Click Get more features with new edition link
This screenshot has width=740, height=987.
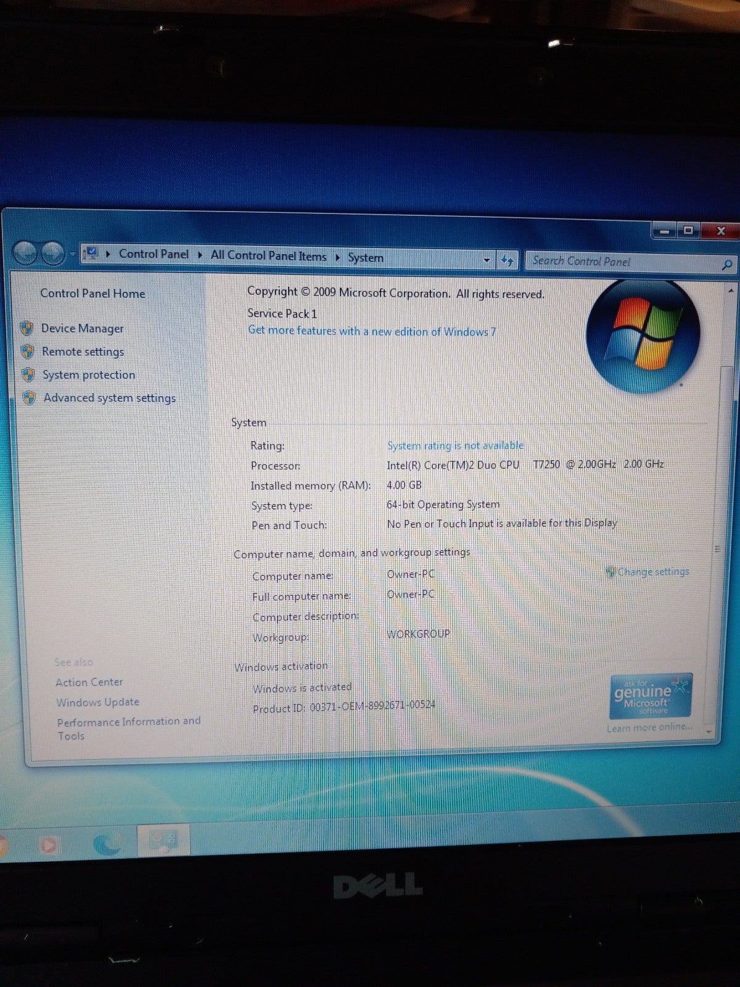pyautogui.click(x=372, y=331)
